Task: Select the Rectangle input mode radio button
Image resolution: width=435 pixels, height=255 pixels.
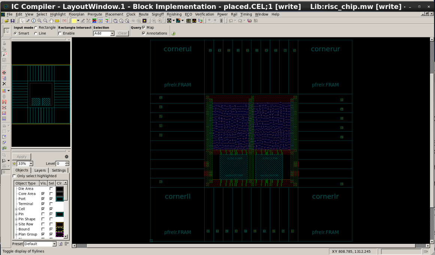Action: 36,27
